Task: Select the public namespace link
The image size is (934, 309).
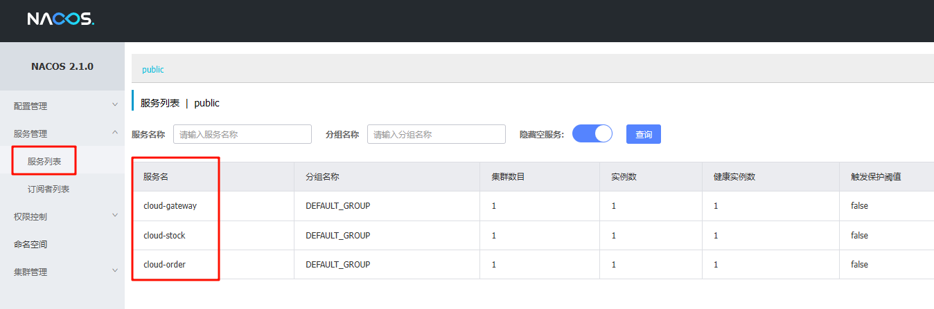Action: [x=153, y=70]
